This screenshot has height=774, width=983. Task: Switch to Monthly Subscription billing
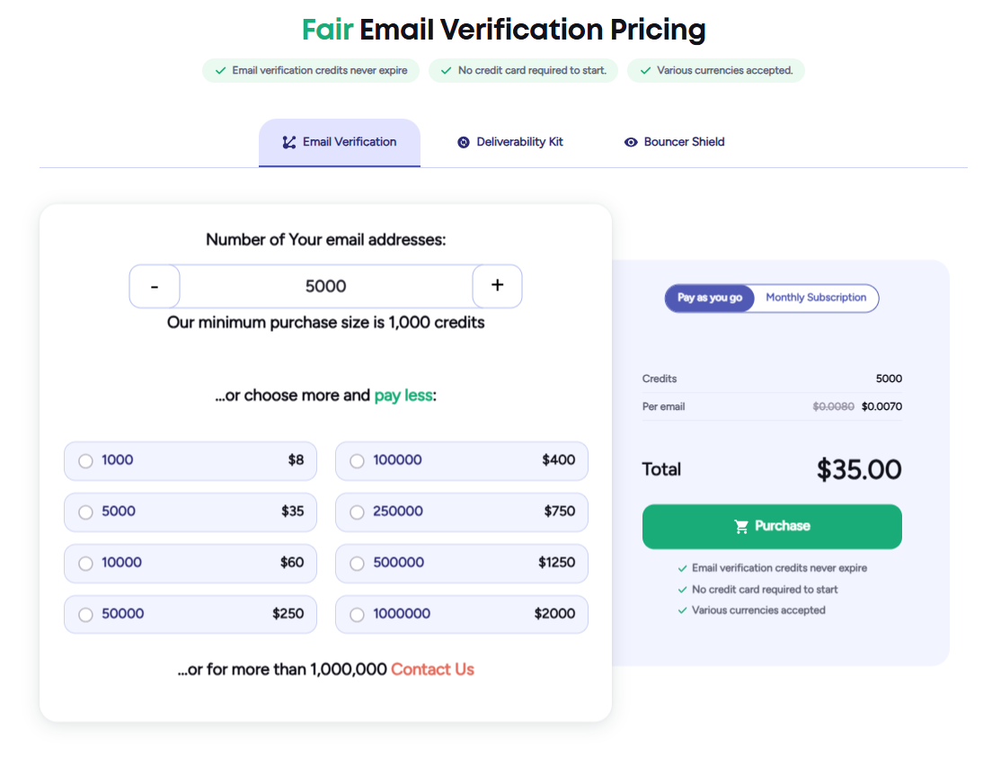(x=814, y=298)
